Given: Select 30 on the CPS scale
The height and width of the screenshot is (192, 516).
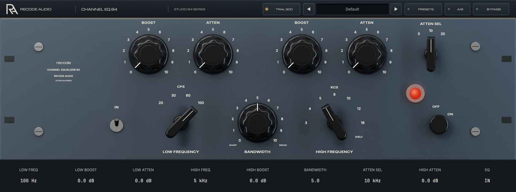Looking at the screenshot, I should tap(174, 95).
